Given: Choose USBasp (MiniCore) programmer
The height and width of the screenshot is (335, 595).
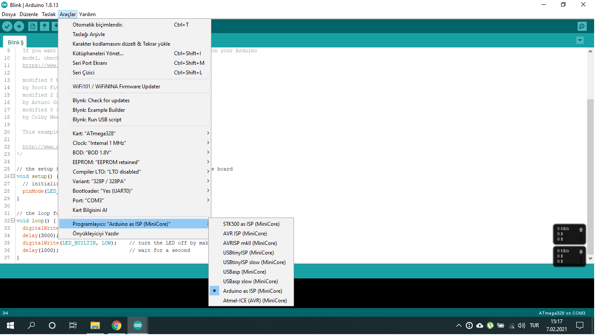Looking at the screenshot, I should [x=244, y=272].
